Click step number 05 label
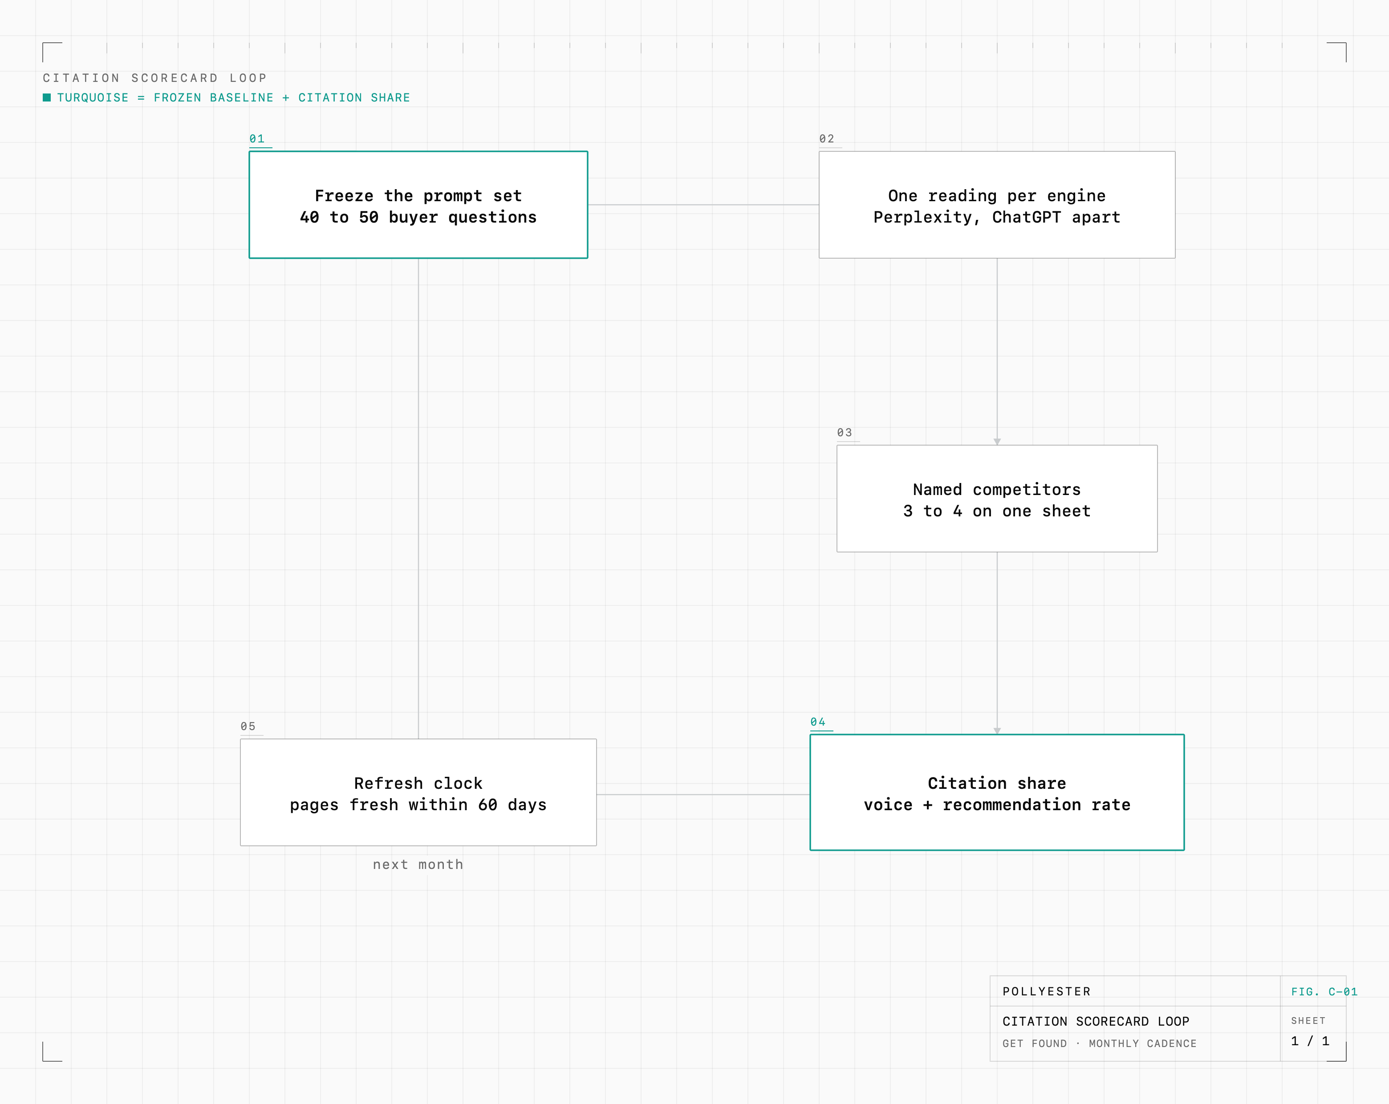 [x=248, y=726]
